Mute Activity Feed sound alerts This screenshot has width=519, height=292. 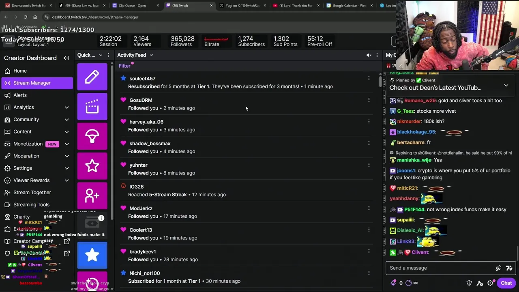(x=369, y=55)
